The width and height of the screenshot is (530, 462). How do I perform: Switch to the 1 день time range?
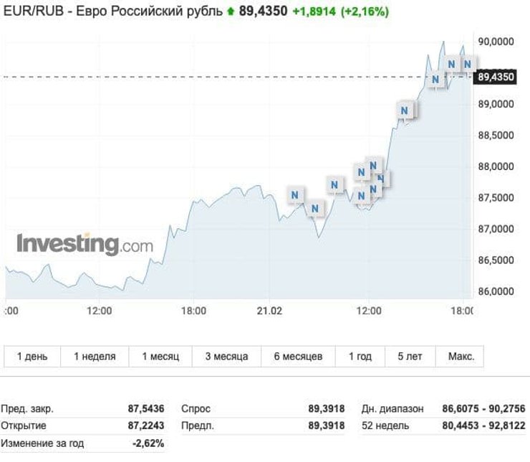pos(32,357)
